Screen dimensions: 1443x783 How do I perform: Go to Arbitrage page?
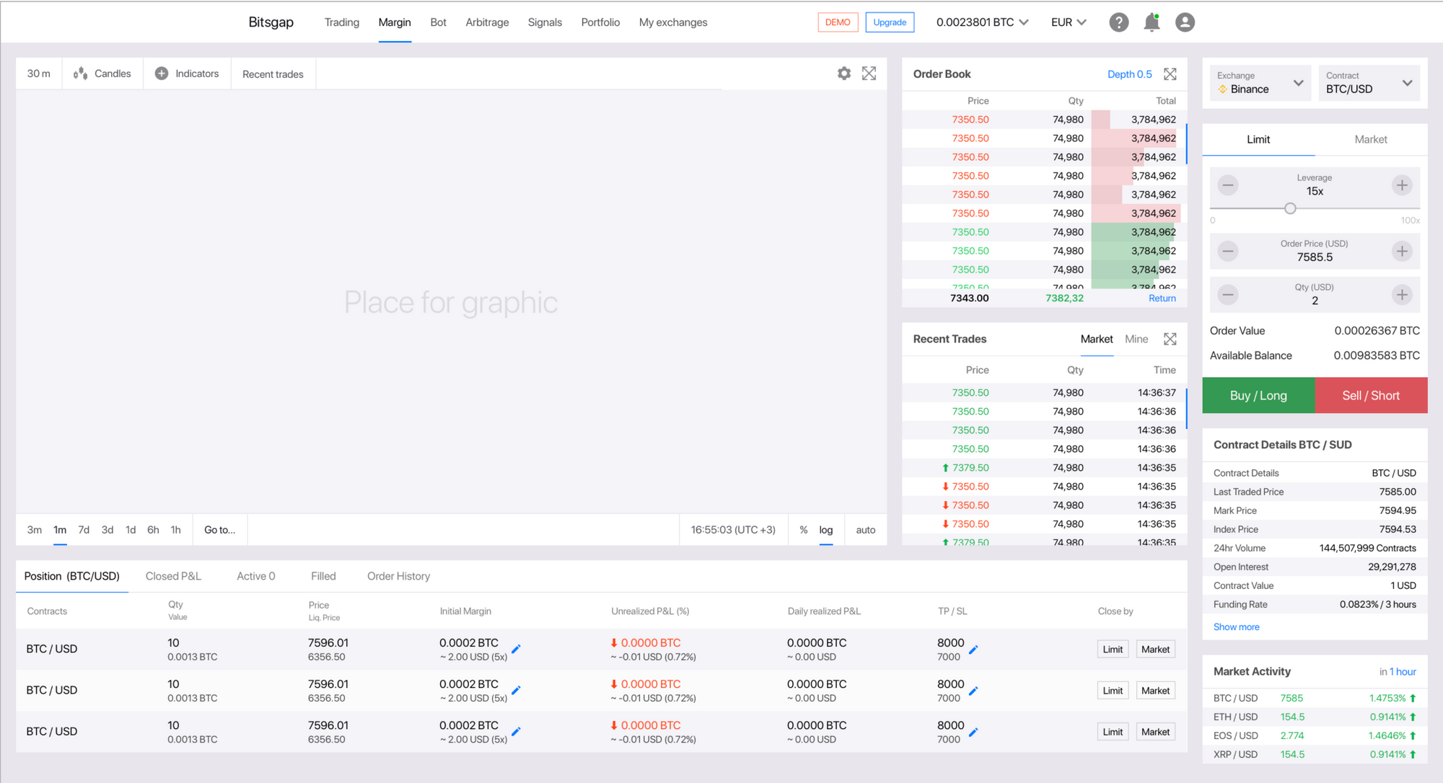pyautogui.click(x=487, y=22)
